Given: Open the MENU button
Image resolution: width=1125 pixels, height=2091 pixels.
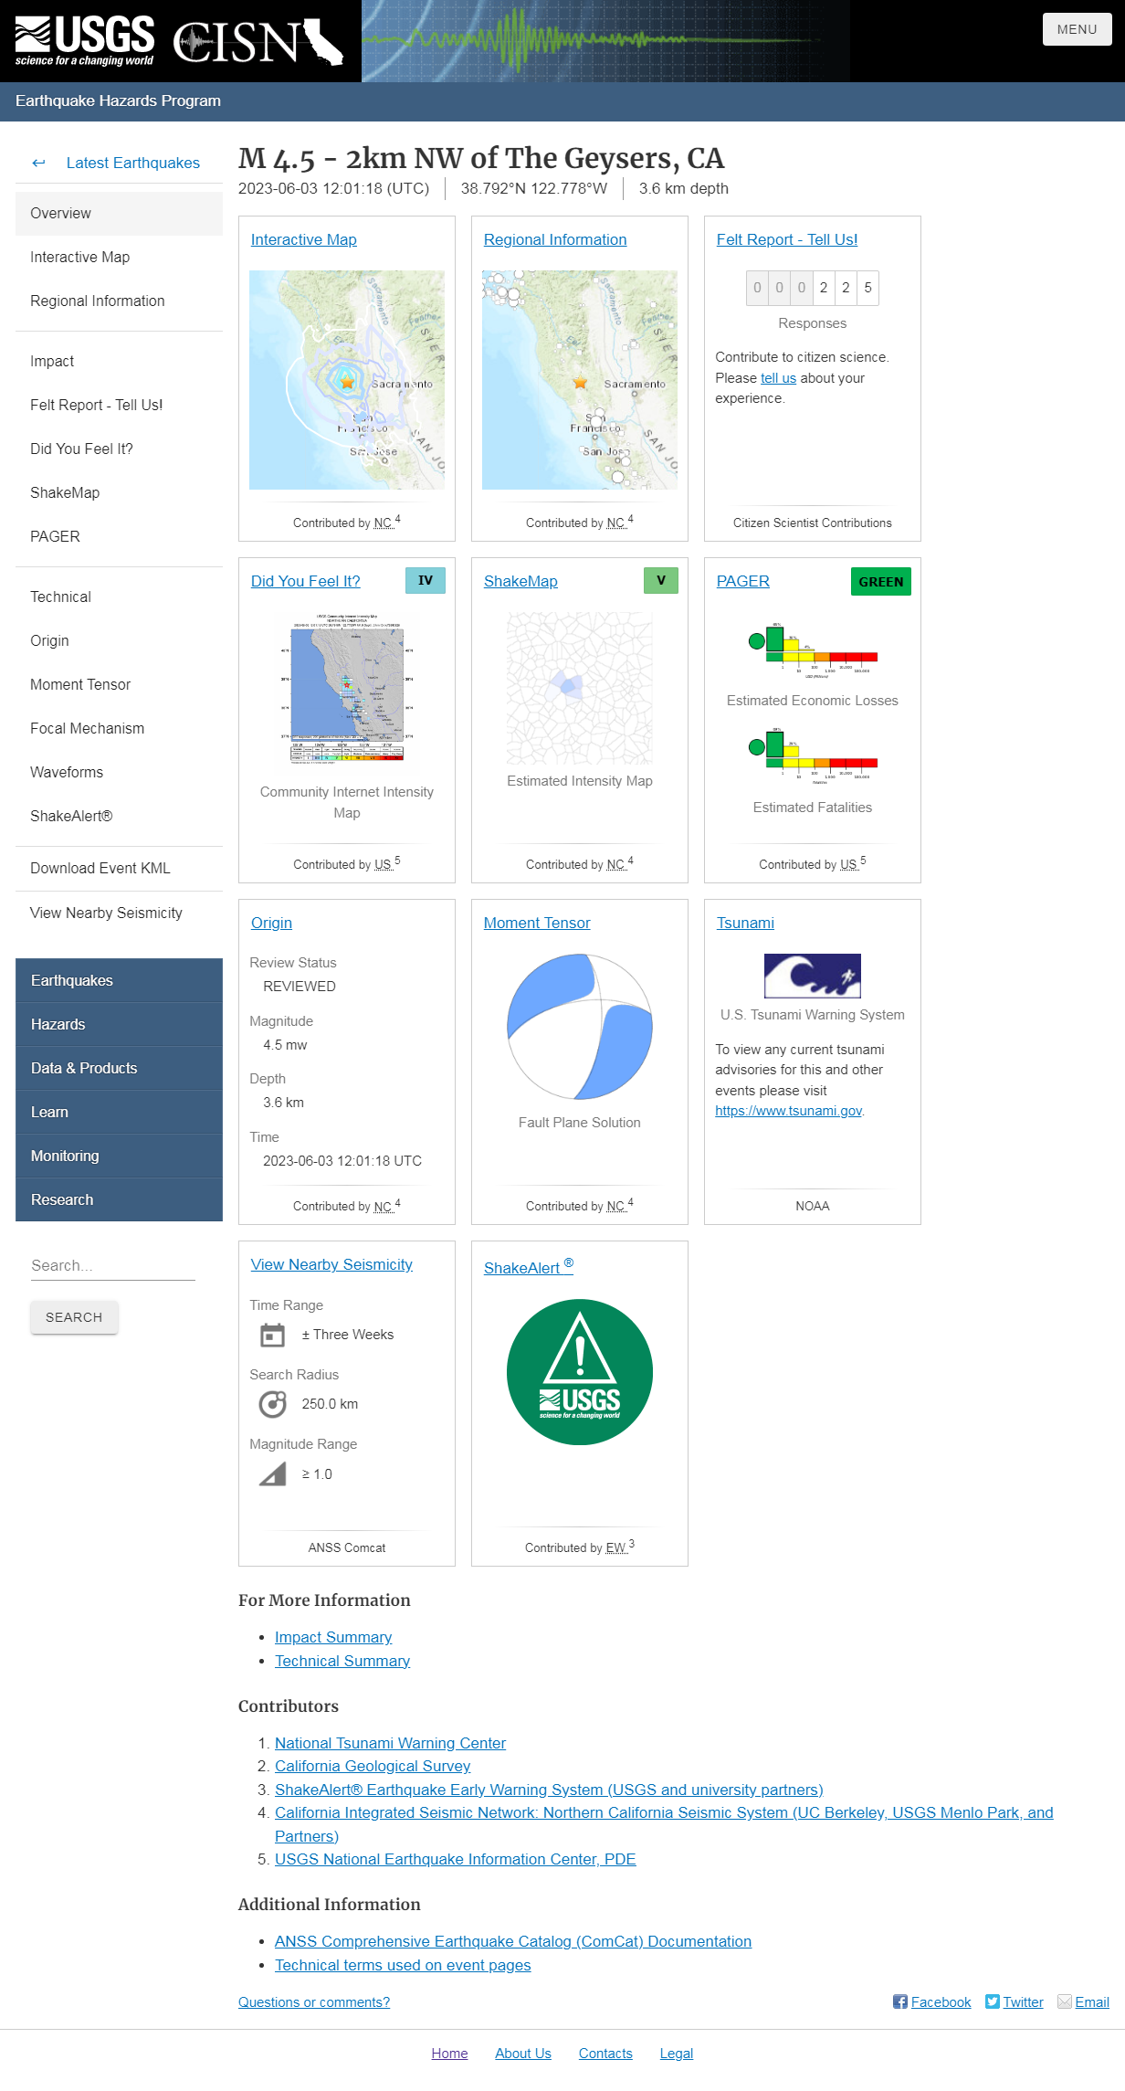Looking at the screenshot, I should 1077,29.
